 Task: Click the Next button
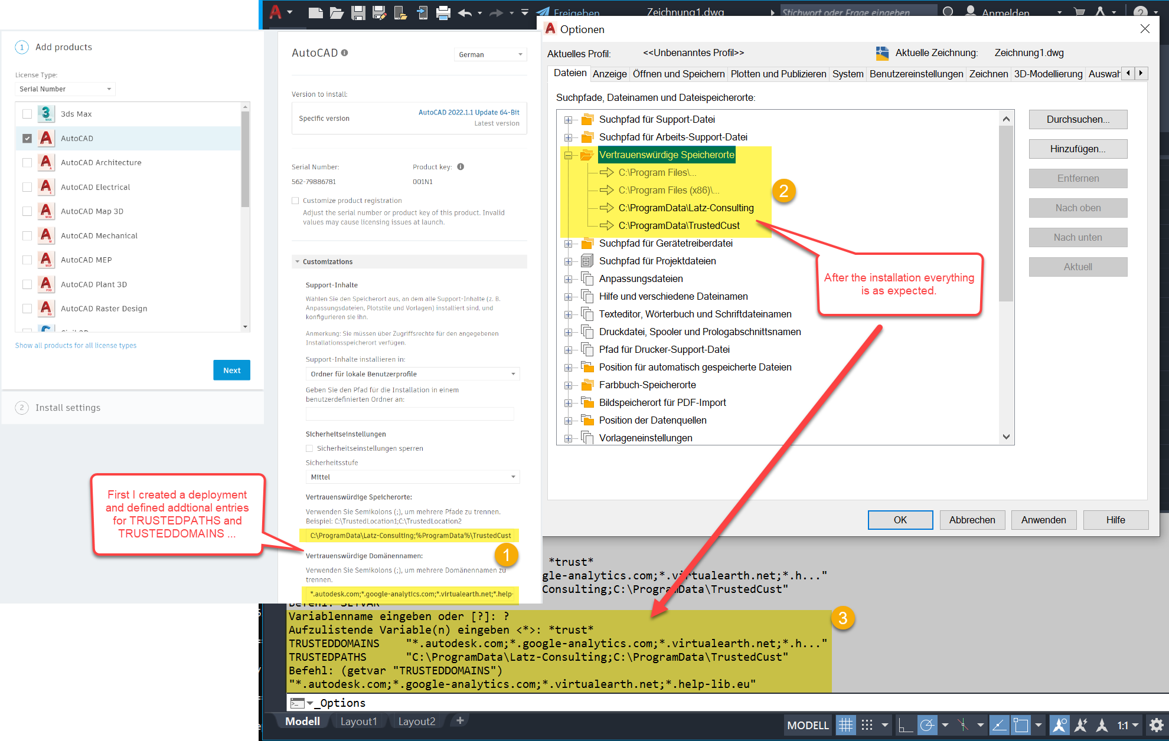[x=231, y=370]
